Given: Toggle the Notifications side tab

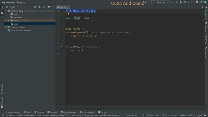Looking at the screenshot, I should 206,13.
